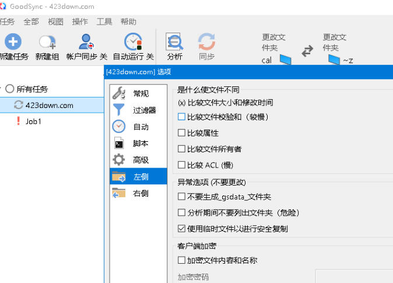Click the Sync (同步) arrows icon
The height and width of the screenshot is (283, 393).
[x=206, y=41]
